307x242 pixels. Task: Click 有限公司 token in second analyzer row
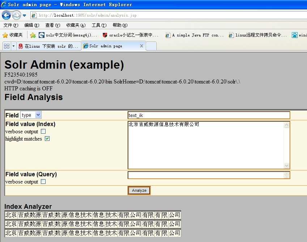click(129, 224)
